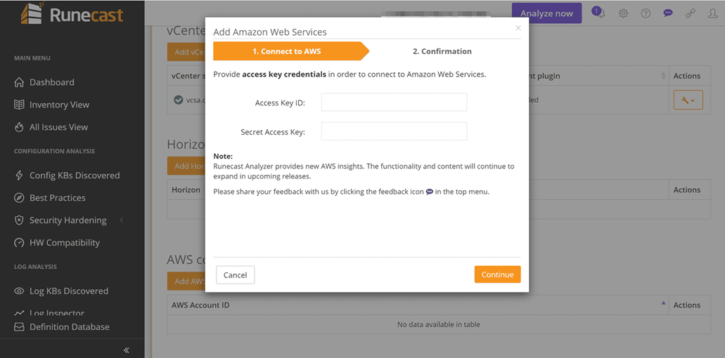Image resolution: width=725 pixels, height=358 pixels.
Task: Click the Runecast logo
Action: pos(72,14)
